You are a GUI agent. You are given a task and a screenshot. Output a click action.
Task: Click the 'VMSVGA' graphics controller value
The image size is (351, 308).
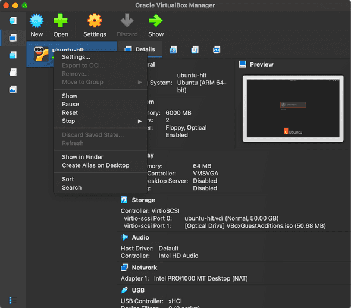click(205, 174)
